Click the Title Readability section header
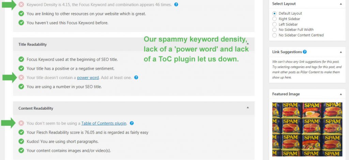This screenshot has height=160, width=349. 134,44
